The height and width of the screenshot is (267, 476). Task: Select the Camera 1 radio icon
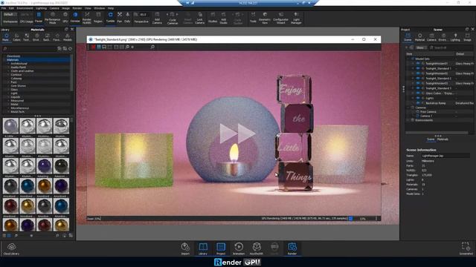[x=417, y=116]
